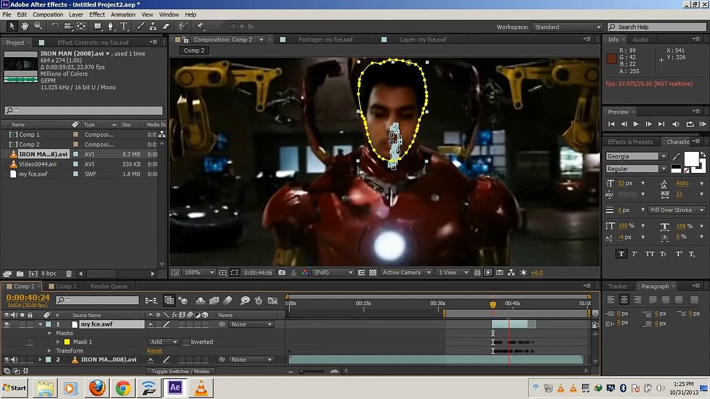This screenshot has height=399, width=710.
Task: Click the yellow current-time indicator in timeline
Action: click(493, 304)
